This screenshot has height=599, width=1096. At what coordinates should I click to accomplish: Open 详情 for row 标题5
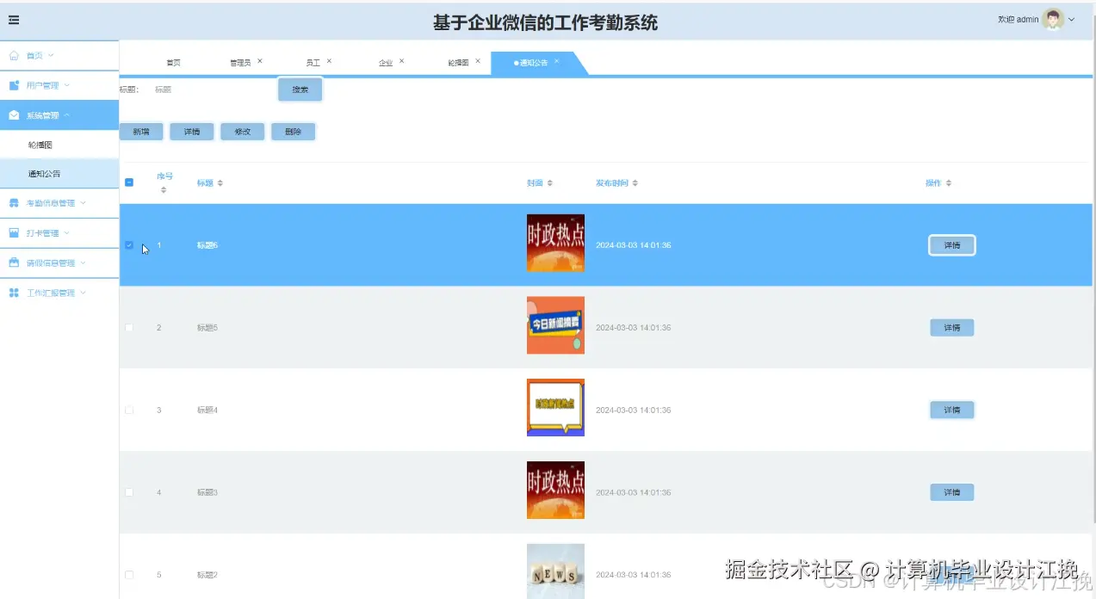coord(951,328)
